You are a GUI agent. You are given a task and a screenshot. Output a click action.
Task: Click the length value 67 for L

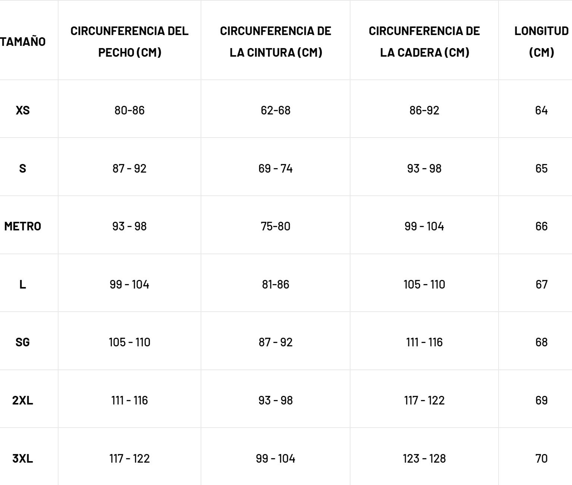pos(541,284)
